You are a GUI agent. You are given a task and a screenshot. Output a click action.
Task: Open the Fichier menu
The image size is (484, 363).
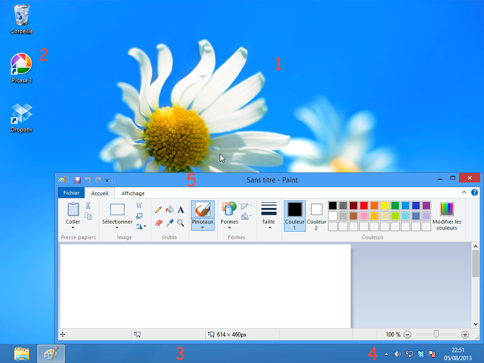click(x=71, y=193)
